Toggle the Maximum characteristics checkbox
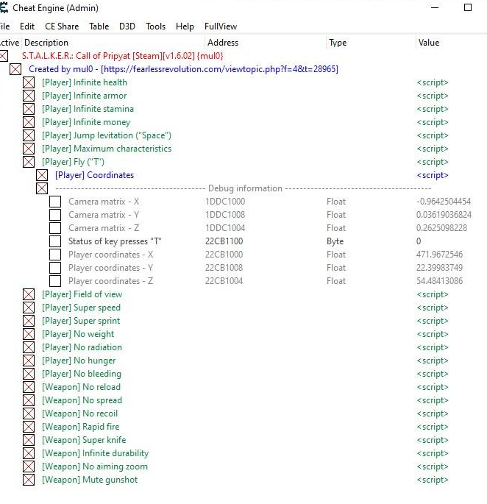This screenshot has width=487, height=504. [29, 149]
